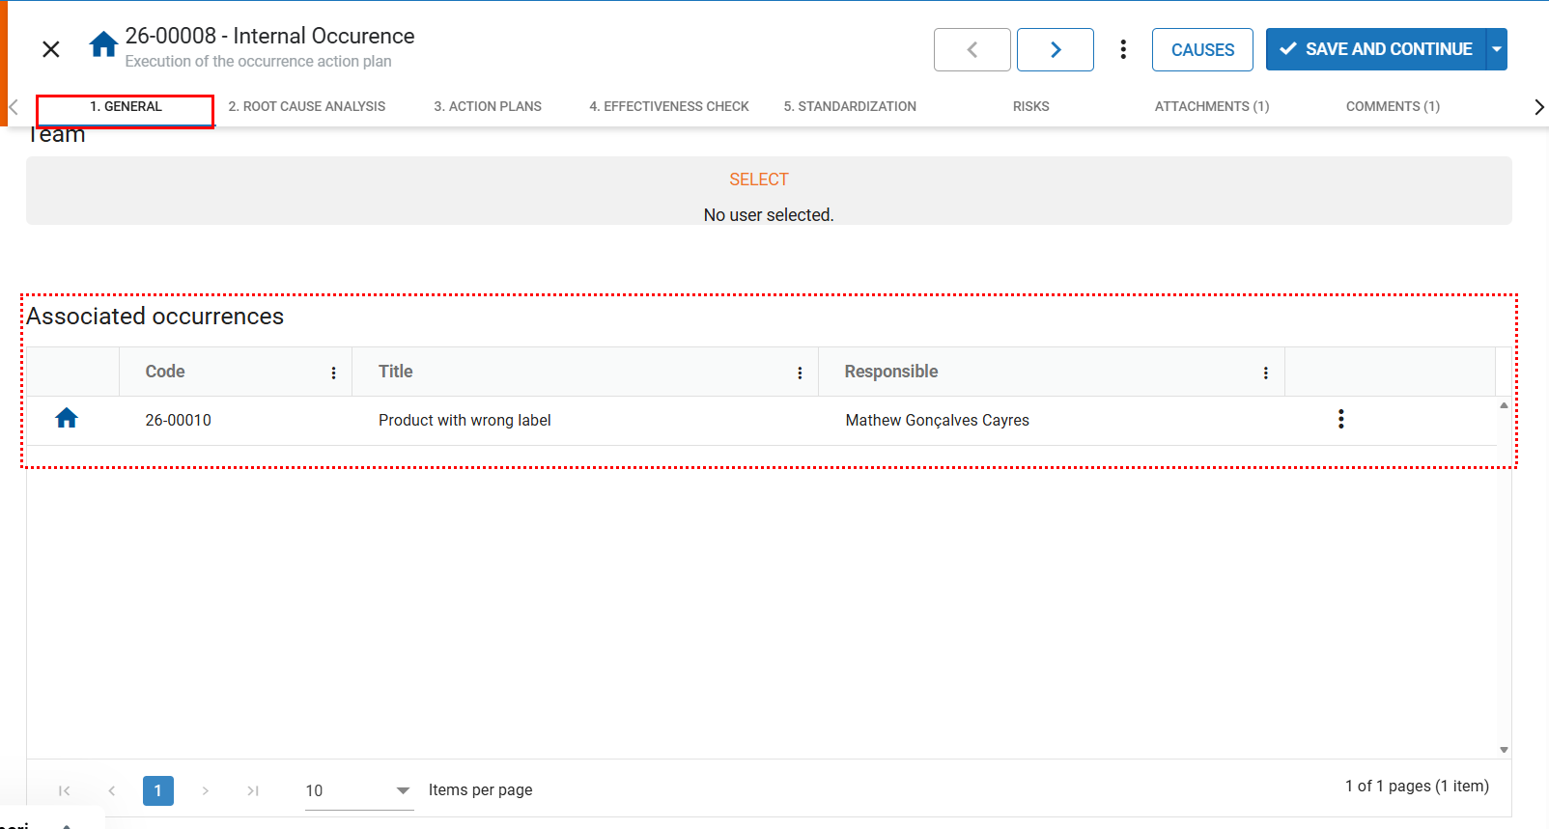The image size is (1549, 829).
Task: Go to next record with right arrow button
Action: tap(1055, 50)
